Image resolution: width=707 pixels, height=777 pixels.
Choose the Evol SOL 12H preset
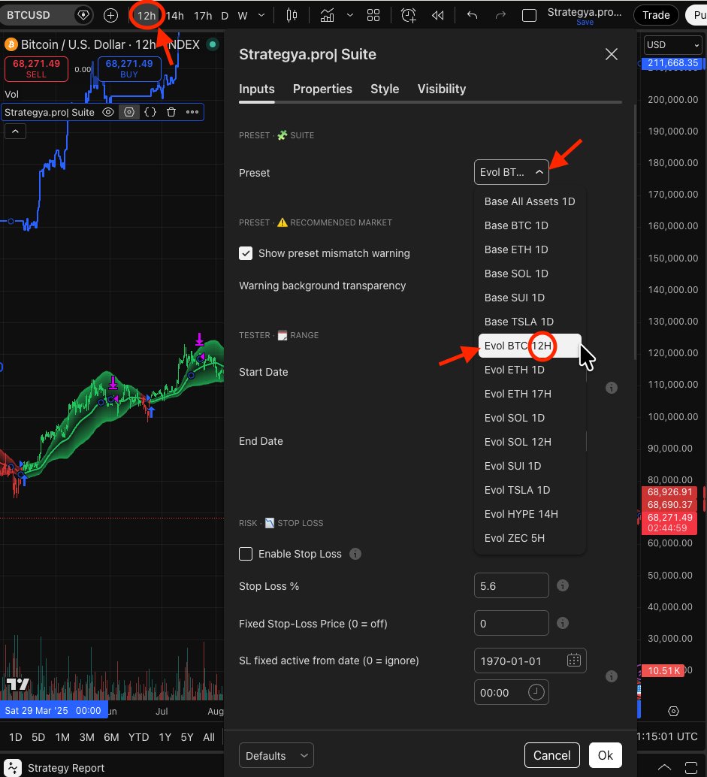530,442
